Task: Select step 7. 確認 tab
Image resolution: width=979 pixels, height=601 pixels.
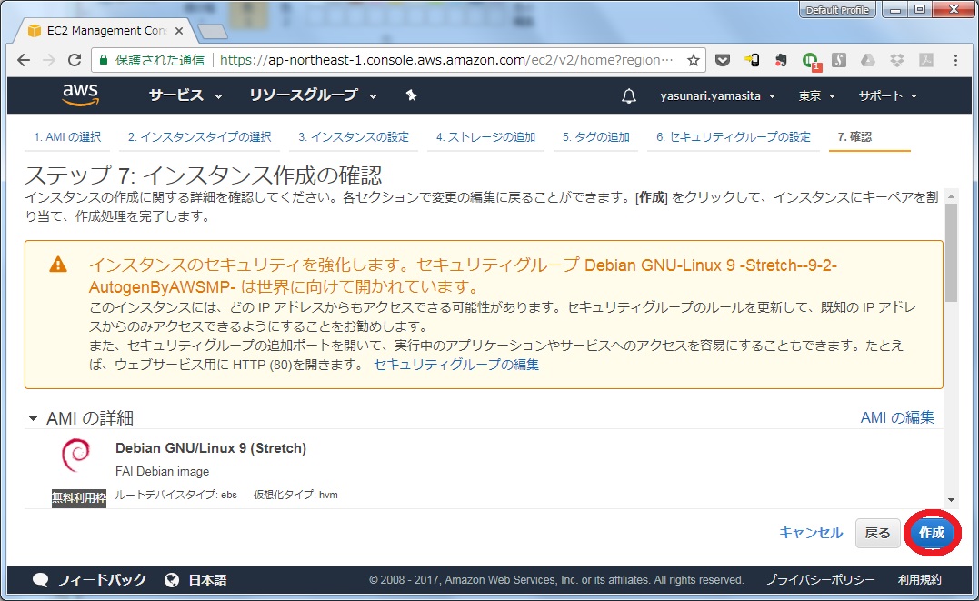Action: [854, 136]
